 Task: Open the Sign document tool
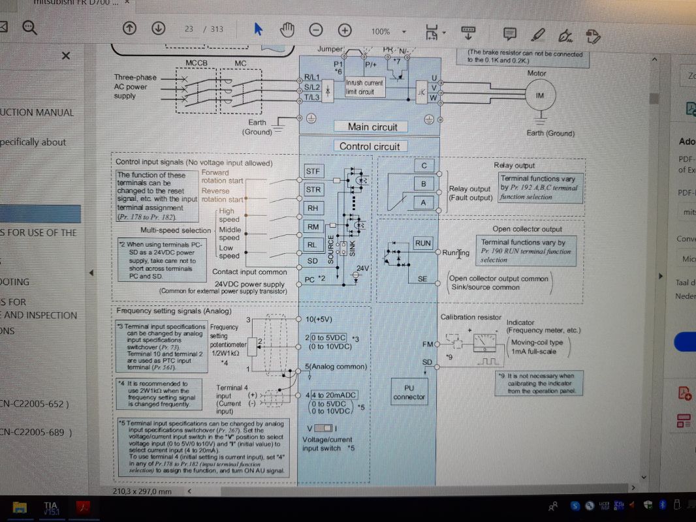point(565,36)
